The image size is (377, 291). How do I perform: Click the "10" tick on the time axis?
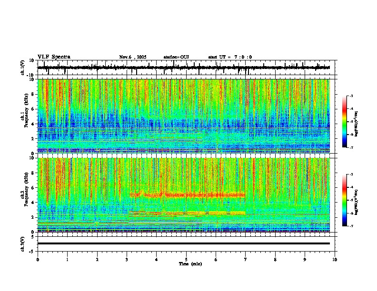[335, 260]
